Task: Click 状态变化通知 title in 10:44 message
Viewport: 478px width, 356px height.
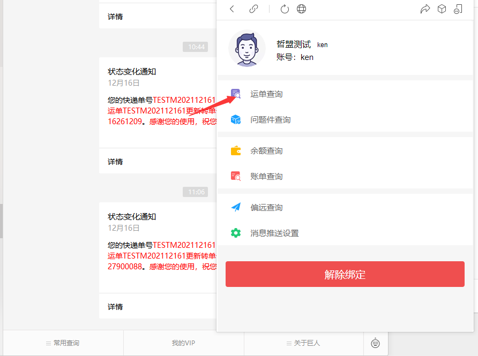Action: point(132,72)
